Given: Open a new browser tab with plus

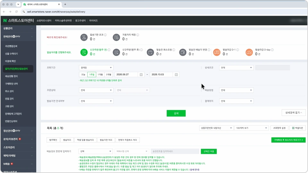Looking at the screenshot, I should [x=65, y=4].
